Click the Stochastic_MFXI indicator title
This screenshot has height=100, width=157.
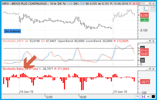[13, 41]
